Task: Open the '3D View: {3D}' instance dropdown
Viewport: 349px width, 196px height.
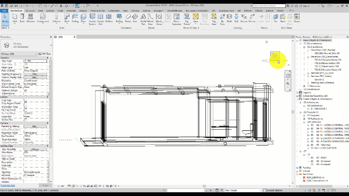Action: [19, 54]
